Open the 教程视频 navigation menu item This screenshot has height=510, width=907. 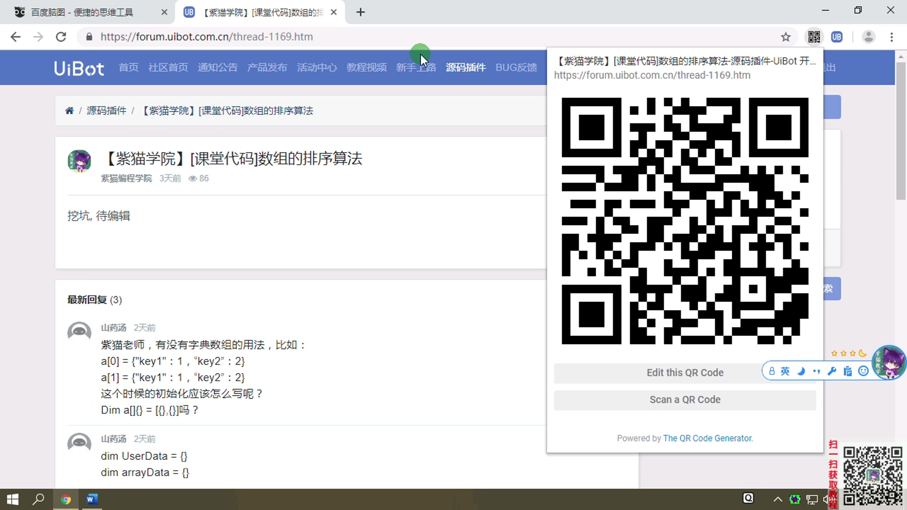(366, 68)
